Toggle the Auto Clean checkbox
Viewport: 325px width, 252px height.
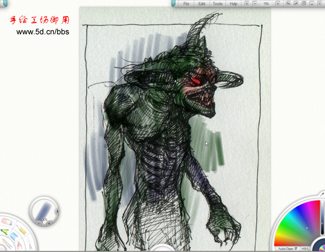pyautogui.click(x=296, y=248)
